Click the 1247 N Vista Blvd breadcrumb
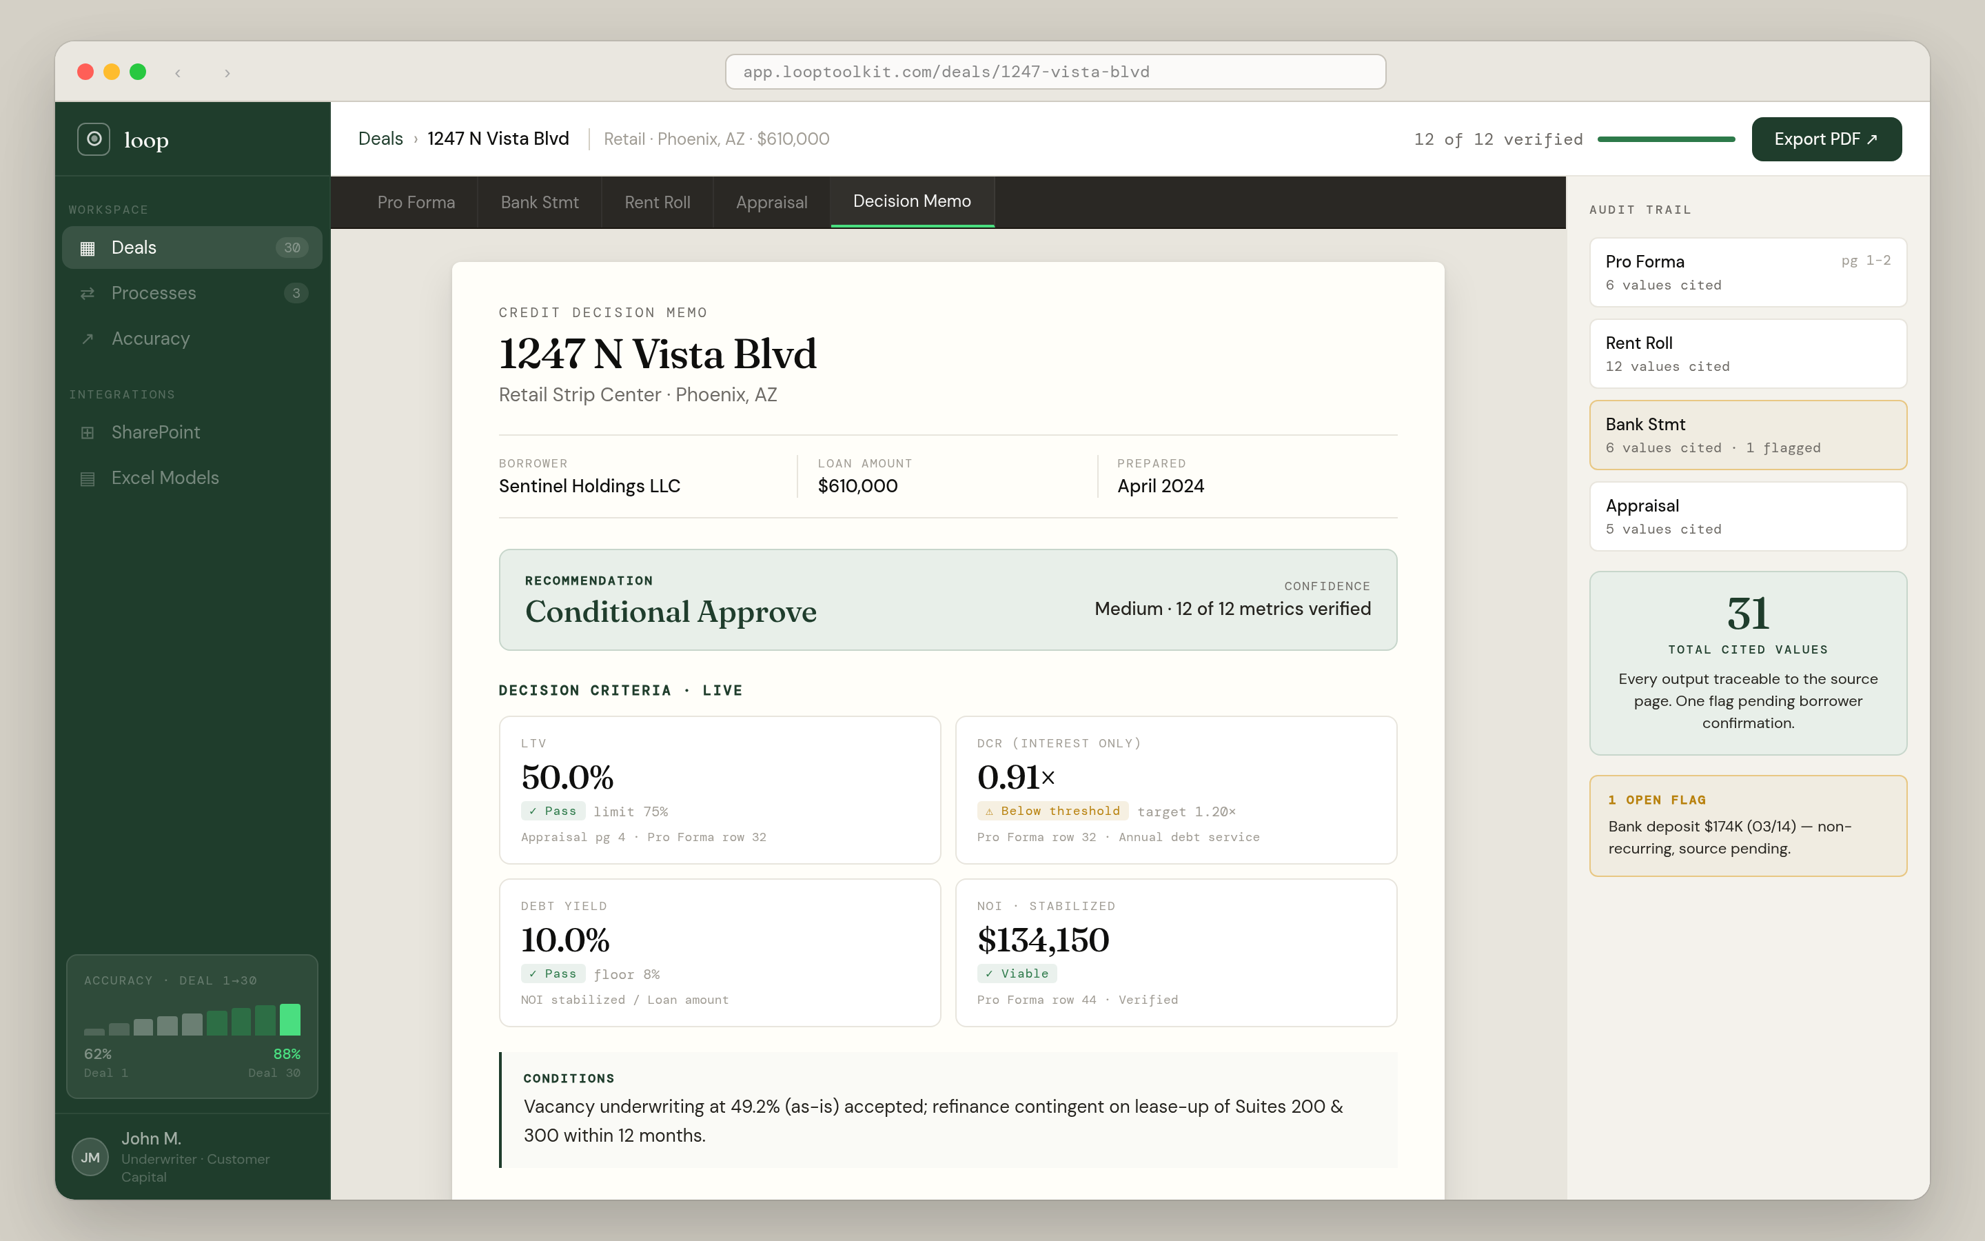The image size is (1985, 1241). tap(498, 139)
